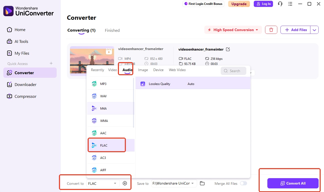The height and width of the screenshot is (192, 324).
Task: Open output format settings via the gear icon
Action: (125, 183)
